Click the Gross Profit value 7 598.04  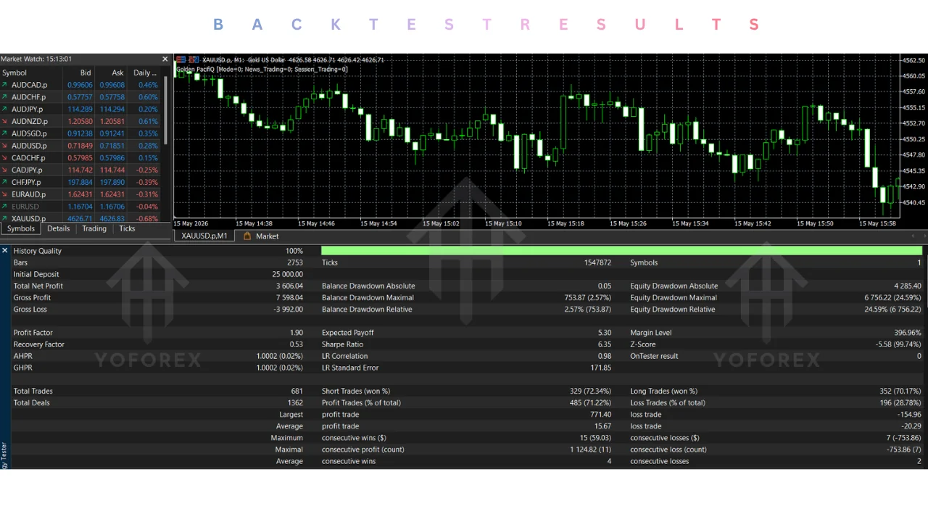tap(289, 297)
